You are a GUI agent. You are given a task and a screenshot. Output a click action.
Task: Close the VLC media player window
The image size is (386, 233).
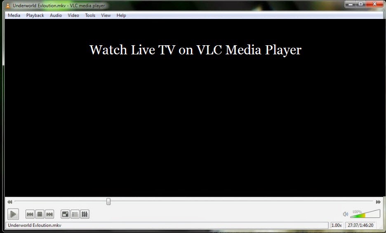coord(375,4)
